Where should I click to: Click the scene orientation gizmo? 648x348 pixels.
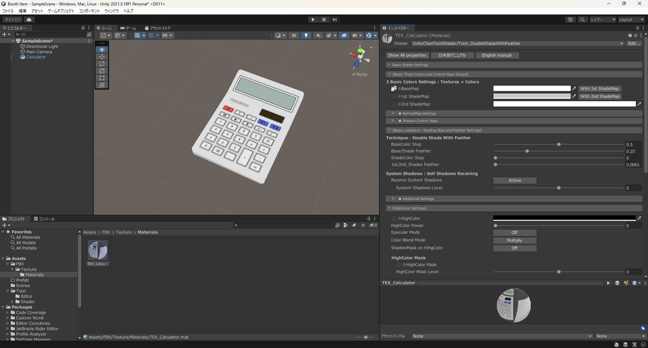coord(359,58)
